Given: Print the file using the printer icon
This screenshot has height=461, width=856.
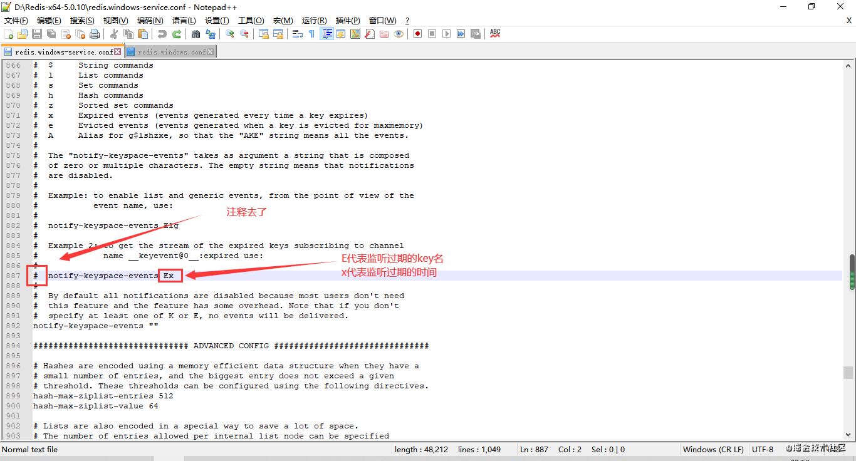Looking at the screenshot, I should (x=95, y=33).
